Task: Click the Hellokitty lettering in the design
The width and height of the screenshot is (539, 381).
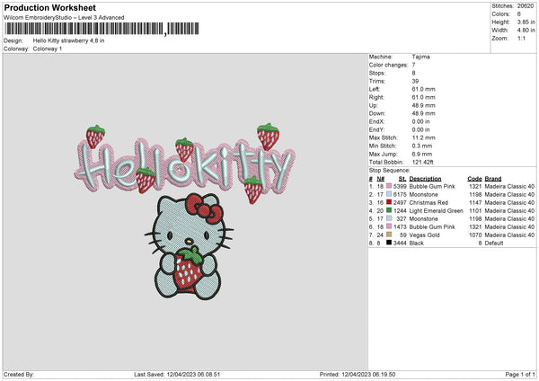Action: click(x=184, y=165)
